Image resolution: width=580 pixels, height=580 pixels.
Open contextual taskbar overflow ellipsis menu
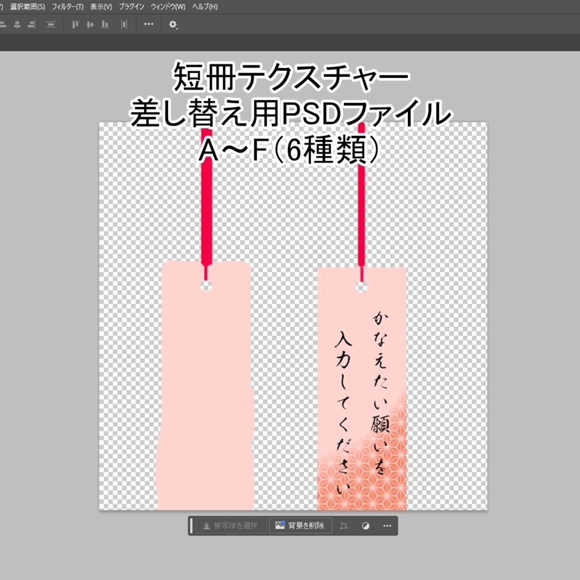[386, 526]
